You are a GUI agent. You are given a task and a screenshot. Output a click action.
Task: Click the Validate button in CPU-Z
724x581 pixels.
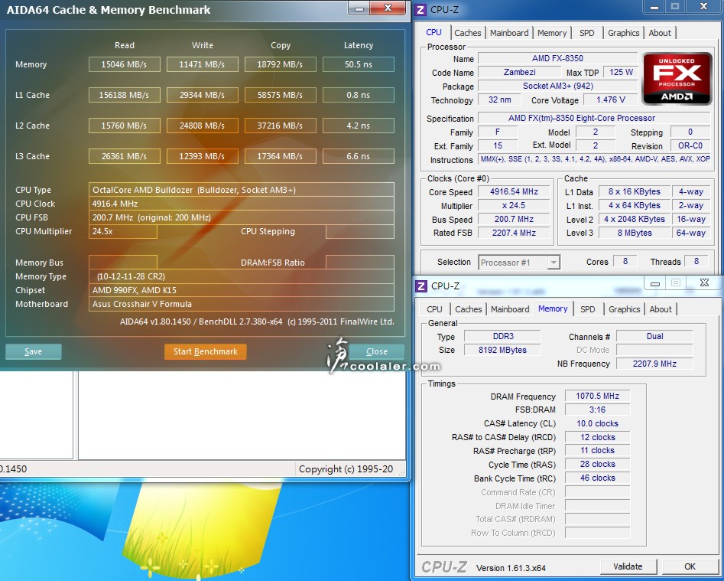tap(628, 566)
